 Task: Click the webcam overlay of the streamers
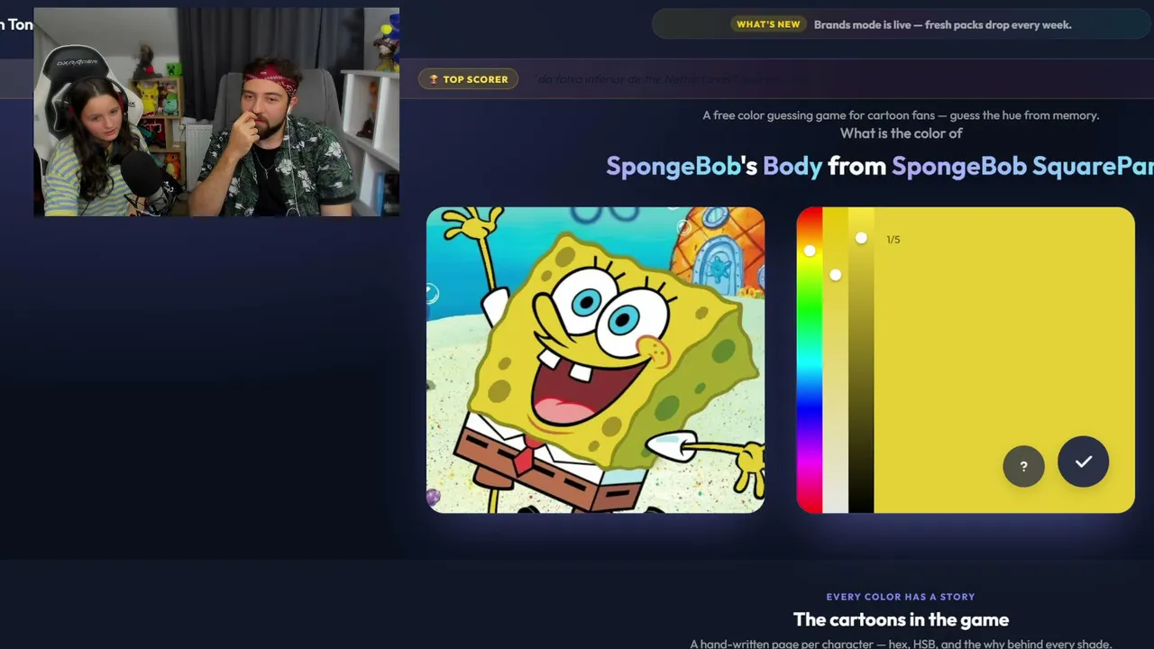coord(216,113)
